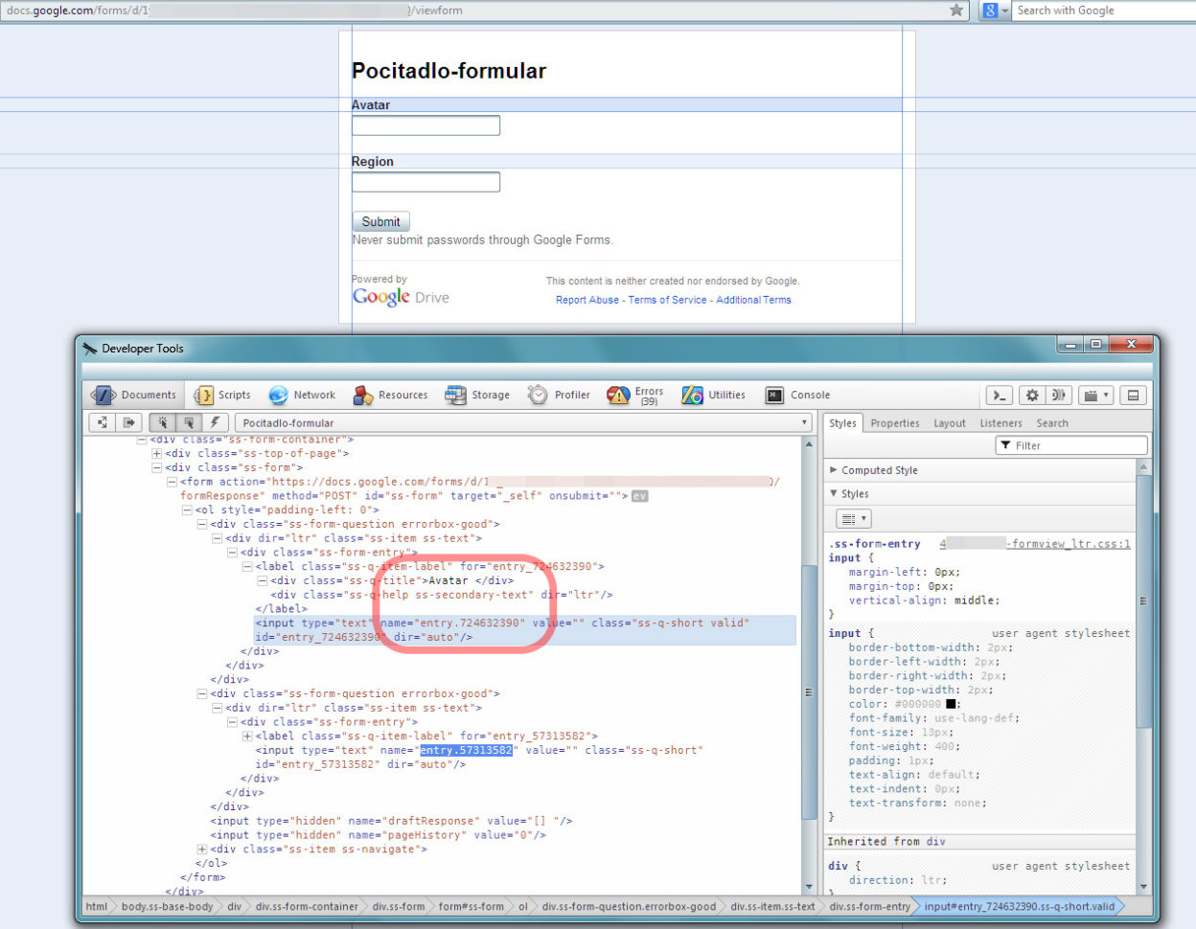
Task: Dock the Developer Tools window
Action: coord(1134,396)
